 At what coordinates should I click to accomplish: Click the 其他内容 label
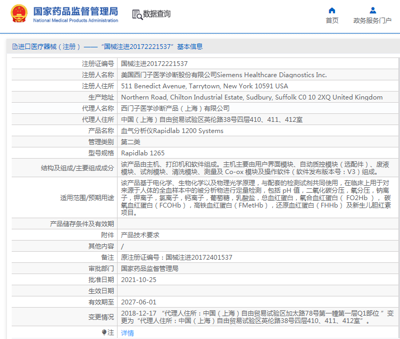tap(101, 246)
